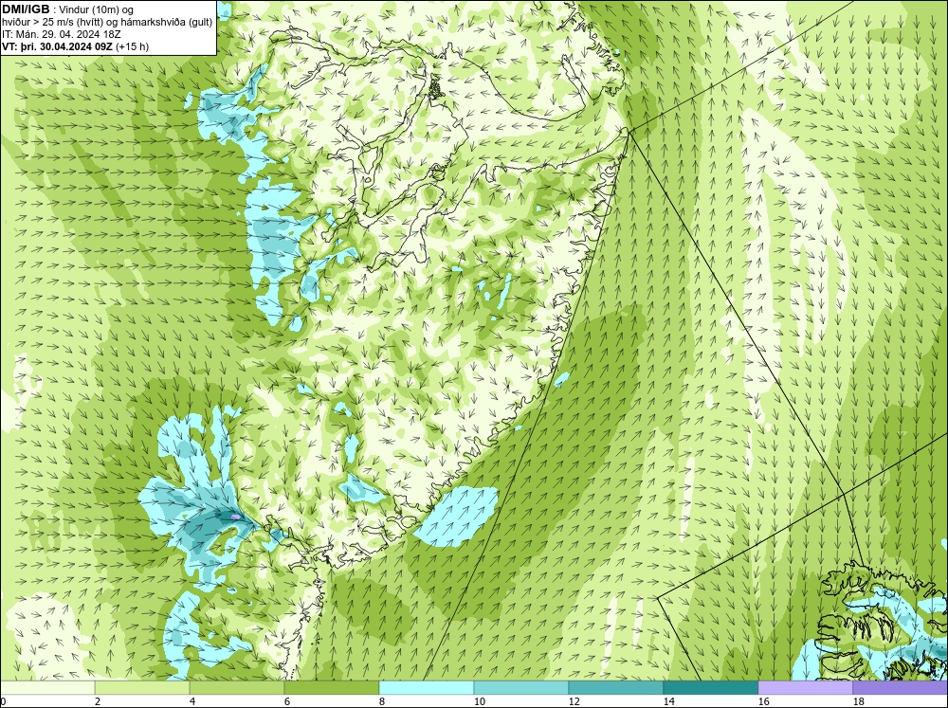Click the 10–12 m/s teal legend swatch
This screenshot has width=948, height=708.
point(521,687)
